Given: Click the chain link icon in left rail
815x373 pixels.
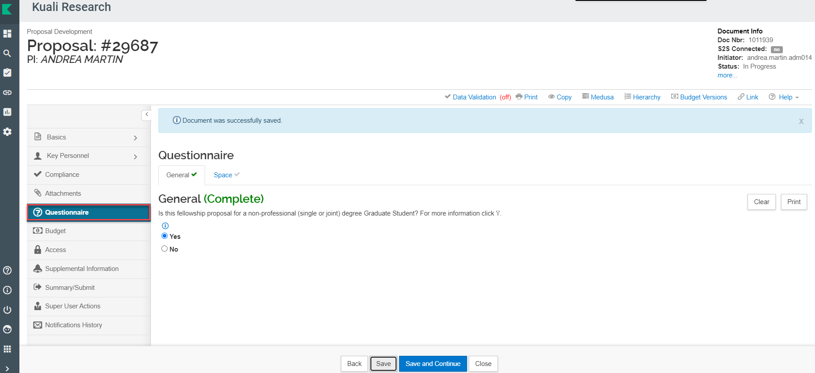Looking at the screenshot, I should click(x=7, y=92).
